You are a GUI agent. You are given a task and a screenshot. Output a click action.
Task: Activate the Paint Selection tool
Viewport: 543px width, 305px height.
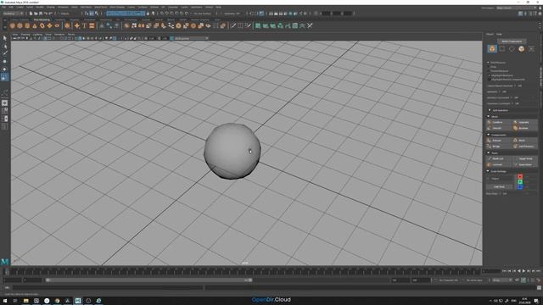[4, 53]
